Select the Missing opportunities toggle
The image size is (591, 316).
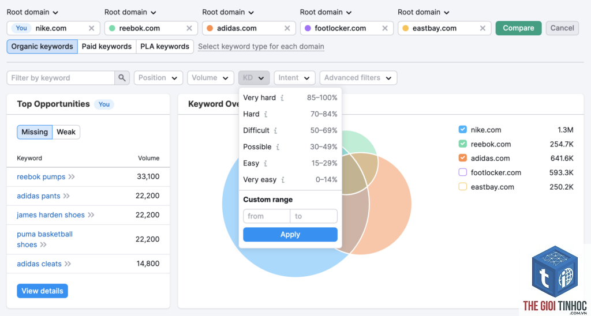[35, 132]
